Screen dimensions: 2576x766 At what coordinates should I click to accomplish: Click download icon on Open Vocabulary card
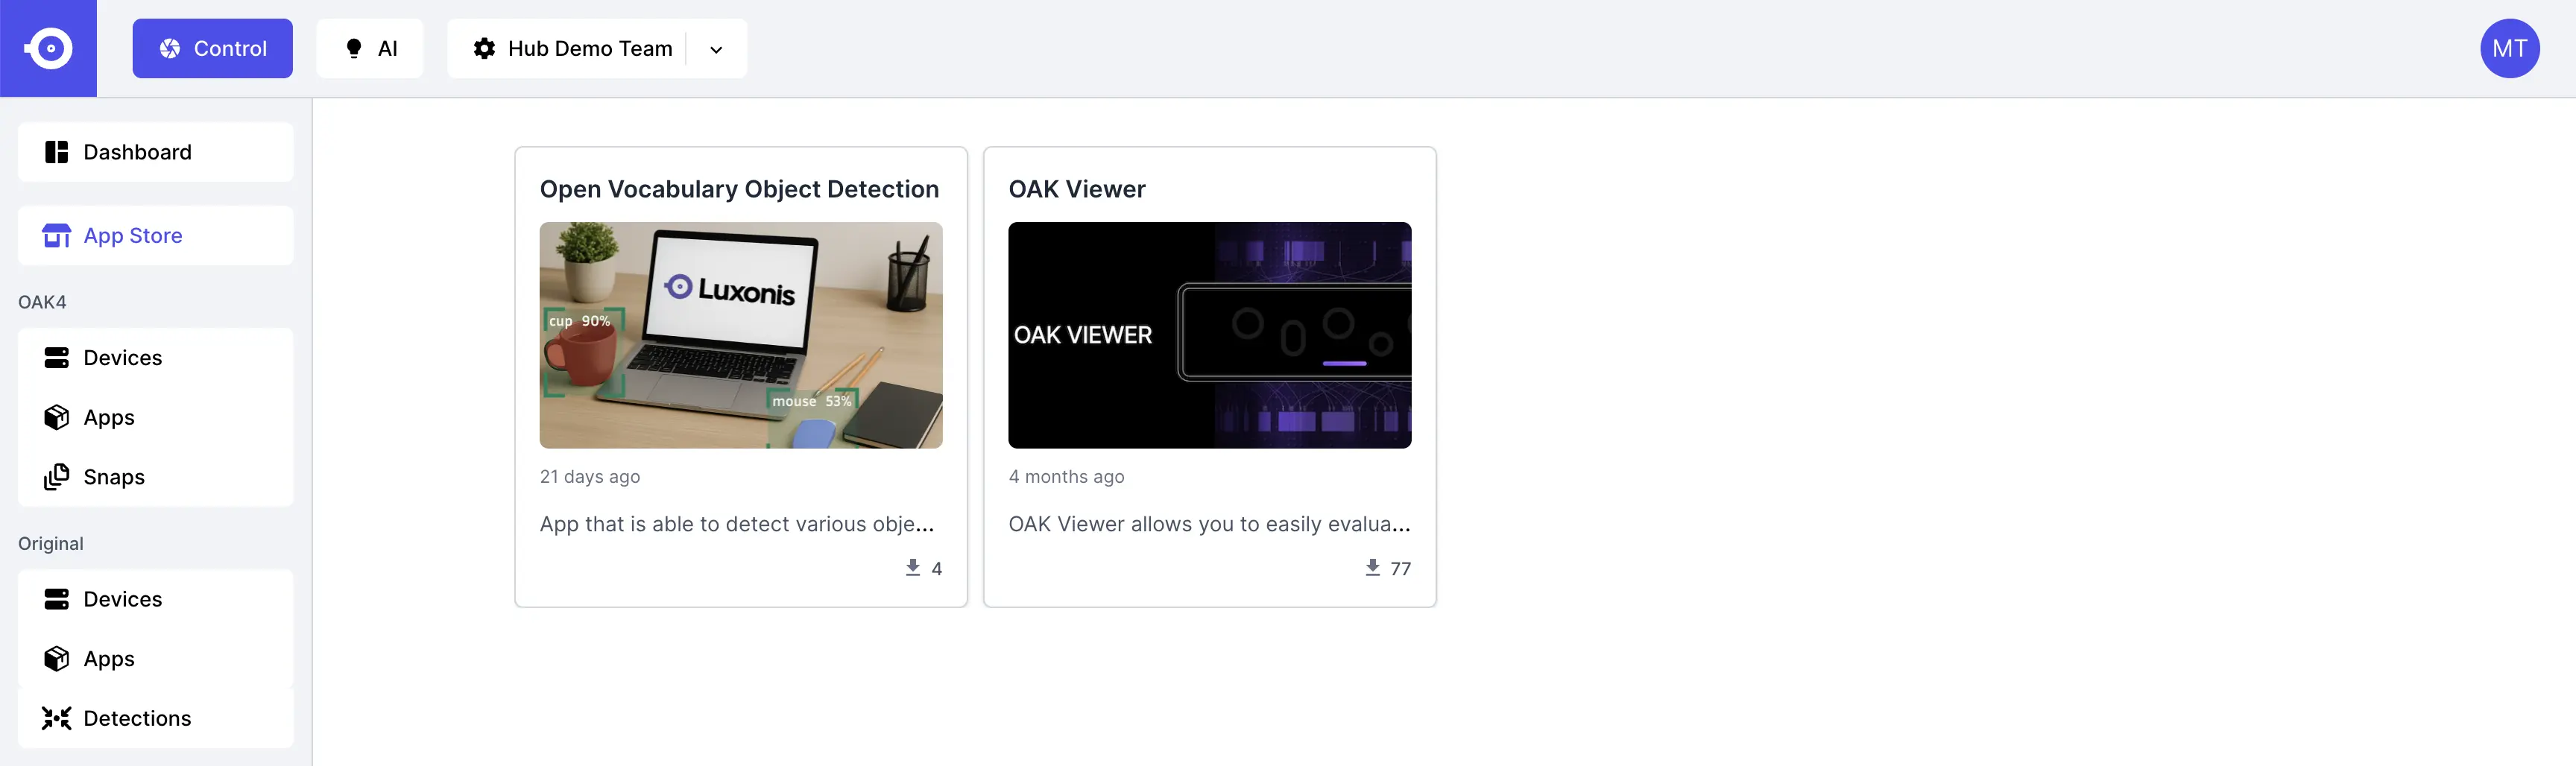[x=912, y=568]
